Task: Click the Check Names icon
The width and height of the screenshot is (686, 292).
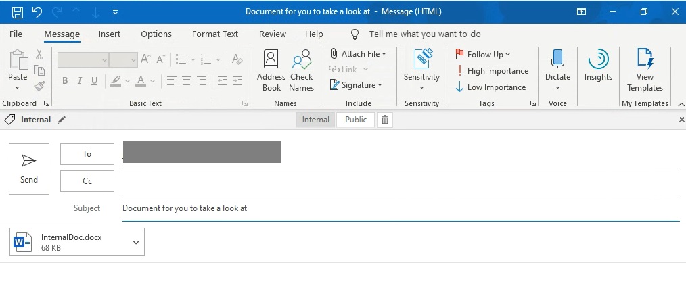Action: click(301, 70)
